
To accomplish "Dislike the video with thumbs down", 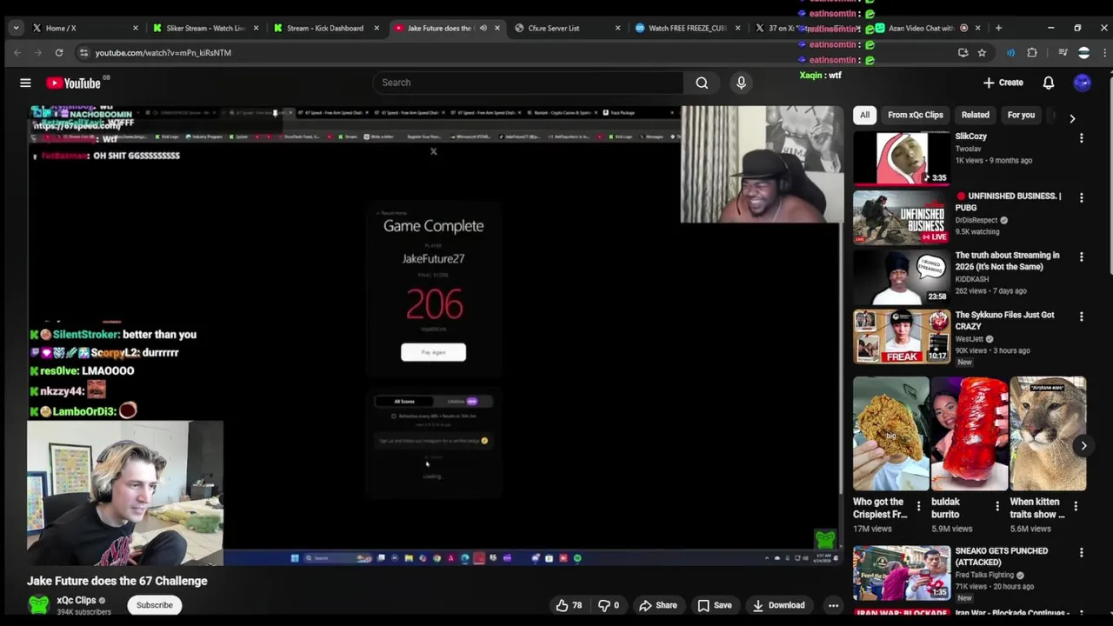I will click(609, 605).
